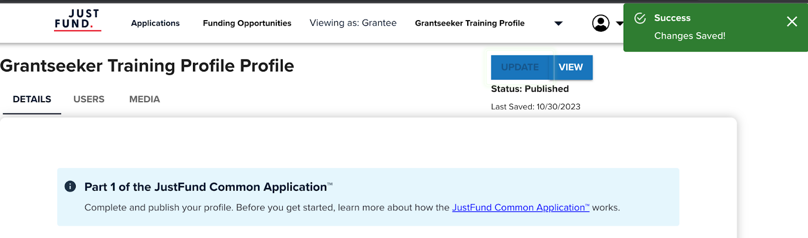The height and width of the screenshot is (238, 808).
Task: Follow the JustFund Common Application link
Action: pyautogui.click(x=520, y=207)
